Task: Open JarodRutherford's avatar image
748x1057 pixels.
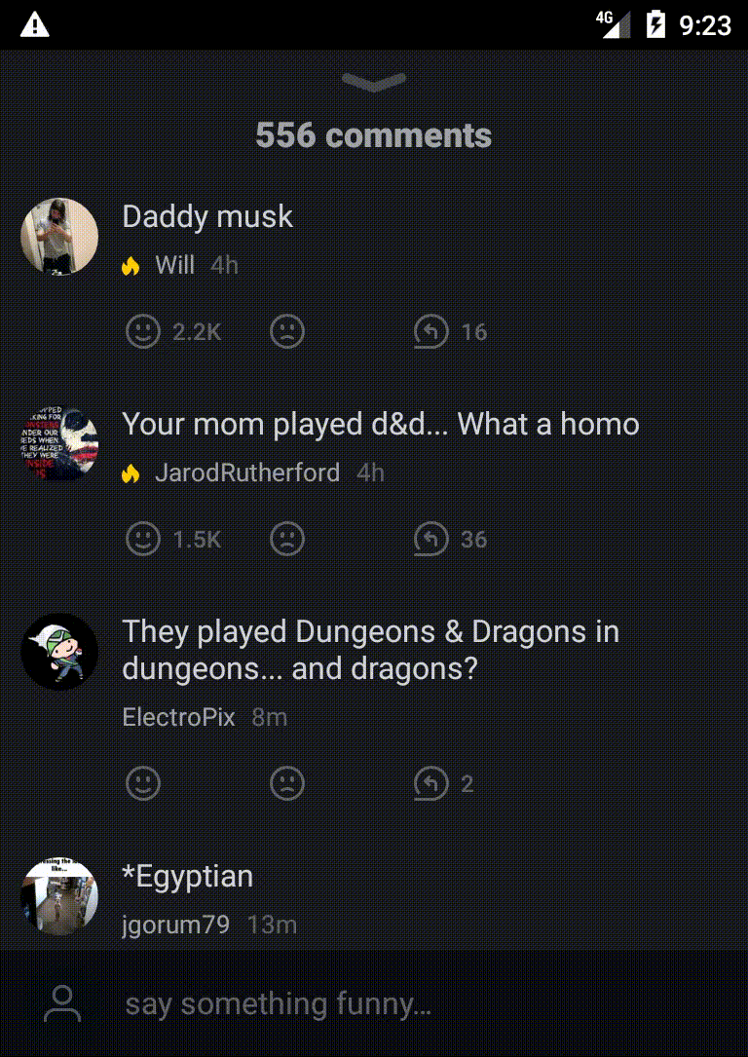Action: click(59, 443)
